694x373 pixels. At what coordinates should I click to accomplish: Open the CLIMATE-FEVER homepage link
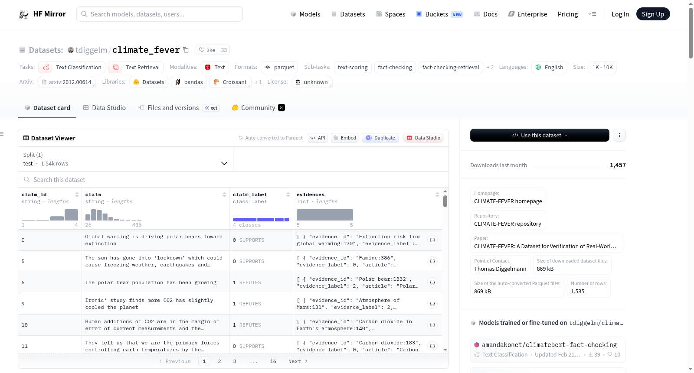coord(508,201)
